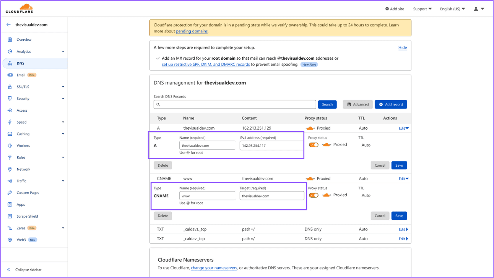Image resolution: width=494 pixels, height=278 pixels.
Task: Expand the Rules sidebar submenu arrow
Action: (63, 158)
